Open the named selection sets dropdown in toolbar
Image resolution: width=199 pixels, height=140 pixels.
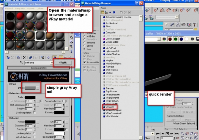pyautogui.click(x=177, y=17)
